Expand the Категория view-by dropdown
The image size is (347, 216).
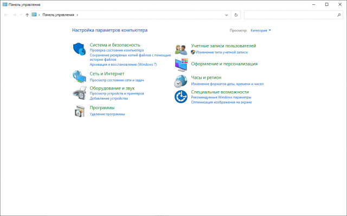click(260, 30)
